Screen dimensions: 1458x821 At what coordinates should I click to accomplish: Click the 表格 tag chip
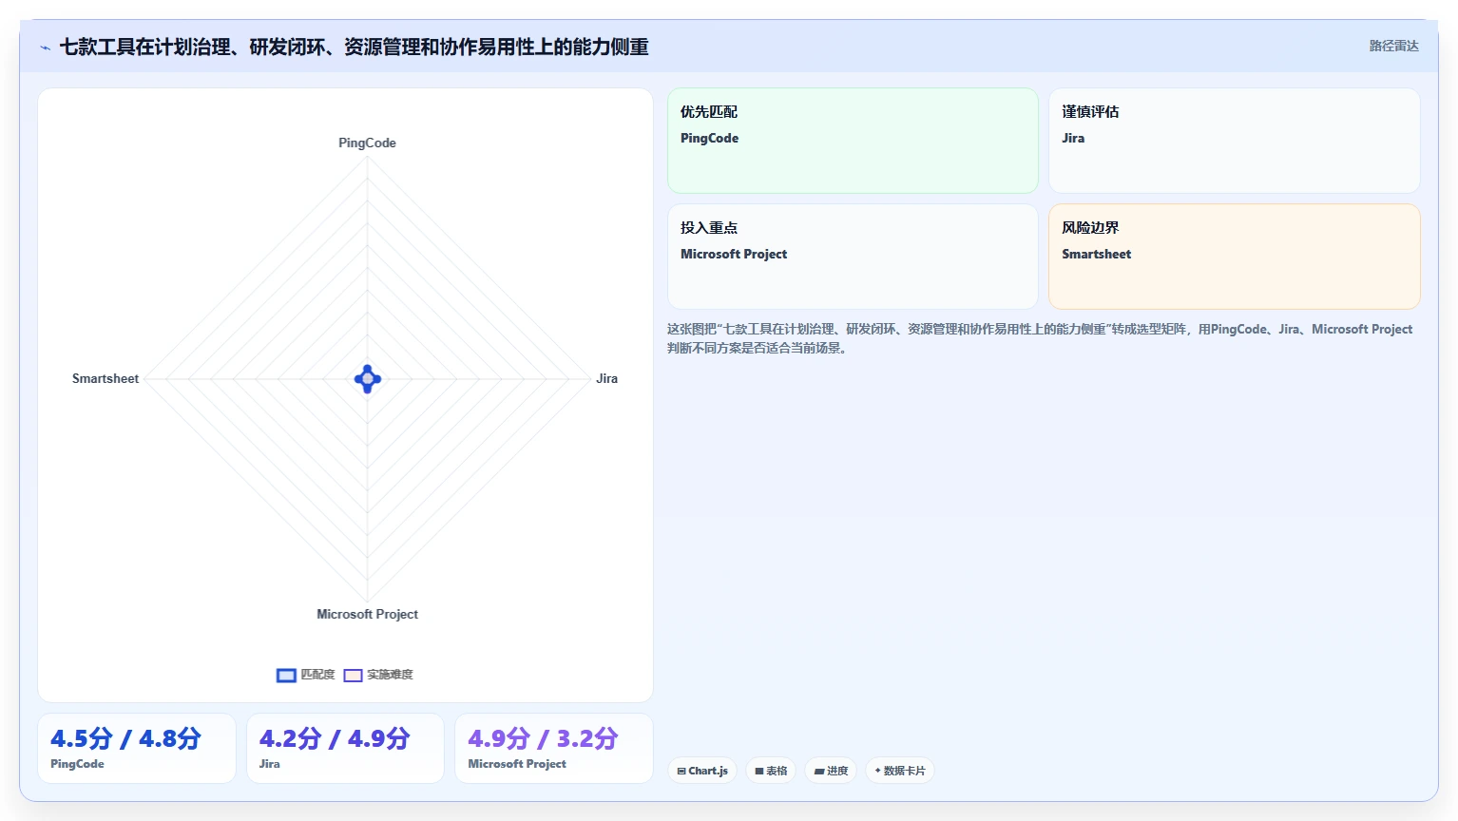(771, 771)
